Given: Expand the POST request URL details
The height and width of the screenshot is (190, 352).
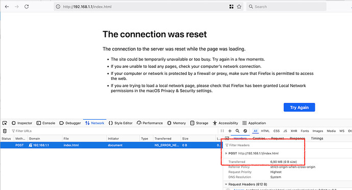Looking at the screenshot, I should click(x=226, y=153).
